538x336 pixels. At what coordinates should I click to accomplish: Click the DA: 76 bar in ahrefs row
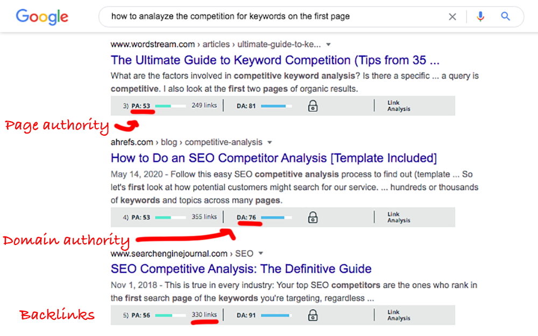276,218
